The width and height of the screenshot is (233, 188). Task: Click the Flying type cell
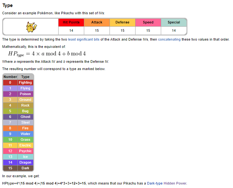coord(25,88)
